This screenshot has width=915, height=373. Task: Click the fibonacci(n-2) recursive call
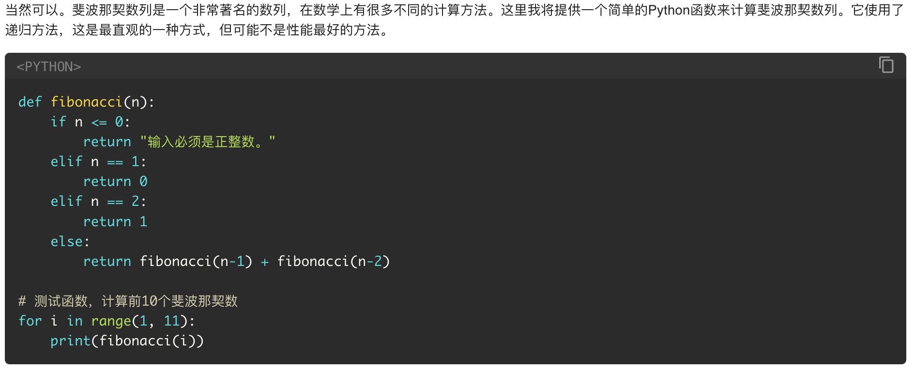(x=334, y=261)
